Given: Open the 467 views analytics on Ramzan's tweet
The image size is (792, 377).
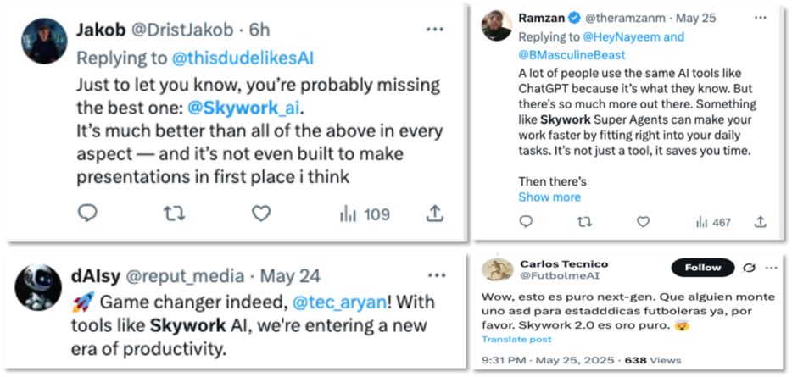Looking at the screenshot, I should pyautogui.click(x=712, y=222).
